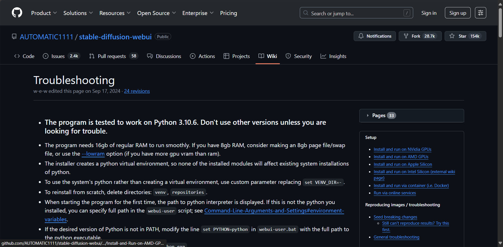503x247 pixels.
Task: Click the bell icon in Notifications button
Action: (361, 36)
